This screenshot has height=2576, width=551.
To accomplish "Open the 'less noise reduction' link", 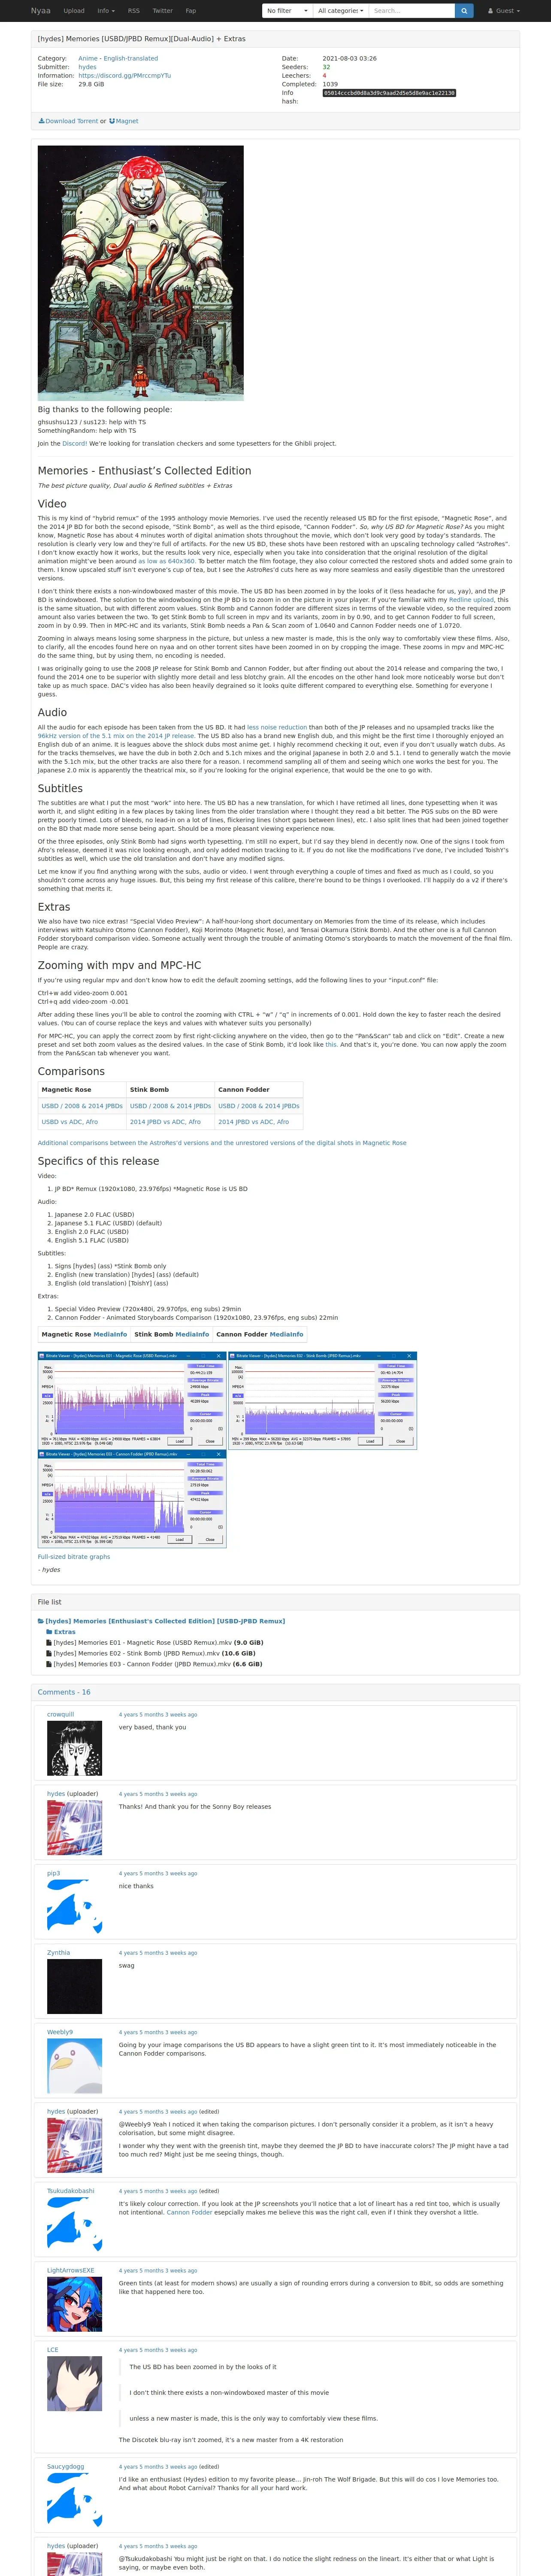I will click(277, 727).
